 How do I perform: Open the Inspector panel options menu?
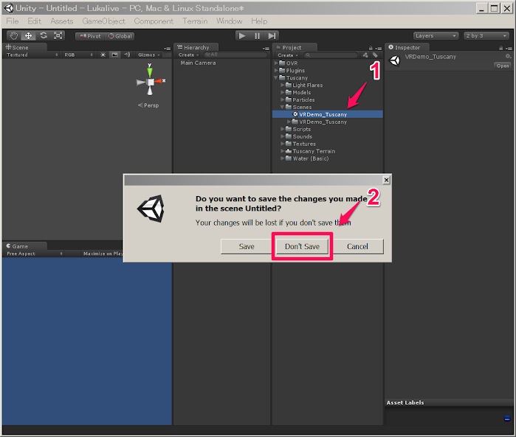tap(509, 49)
